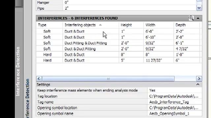Collapse the Interferences section arrow
The height and width of the screenshot is (118, 211).
(198, 18)
